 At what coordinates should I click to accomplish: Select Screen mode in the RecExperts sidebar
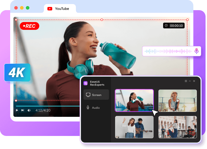pyautogui.click(x=96, y=95)
